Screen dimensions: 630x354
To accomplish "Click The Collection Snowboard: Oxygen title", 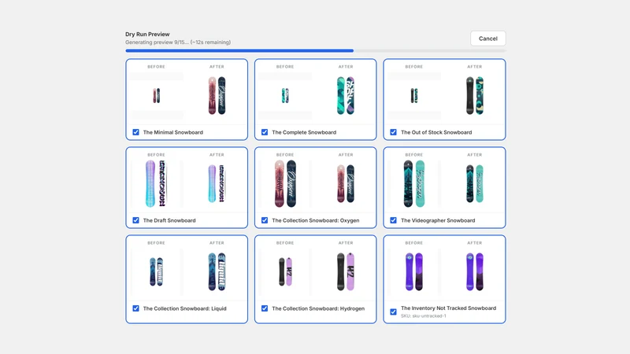I will point(316,220).
